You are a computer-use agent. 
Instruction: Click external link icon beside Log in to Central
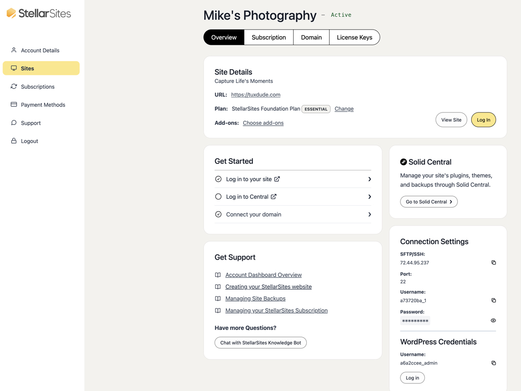(273, 197)
